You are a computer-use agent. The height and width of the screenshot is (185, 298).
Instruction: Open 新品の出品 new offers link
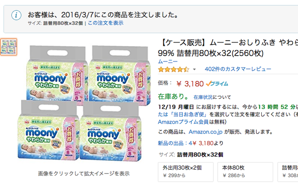click(x=170, y=143)
